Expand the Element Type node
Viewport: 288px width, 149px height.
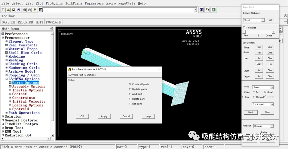(6, 41)
